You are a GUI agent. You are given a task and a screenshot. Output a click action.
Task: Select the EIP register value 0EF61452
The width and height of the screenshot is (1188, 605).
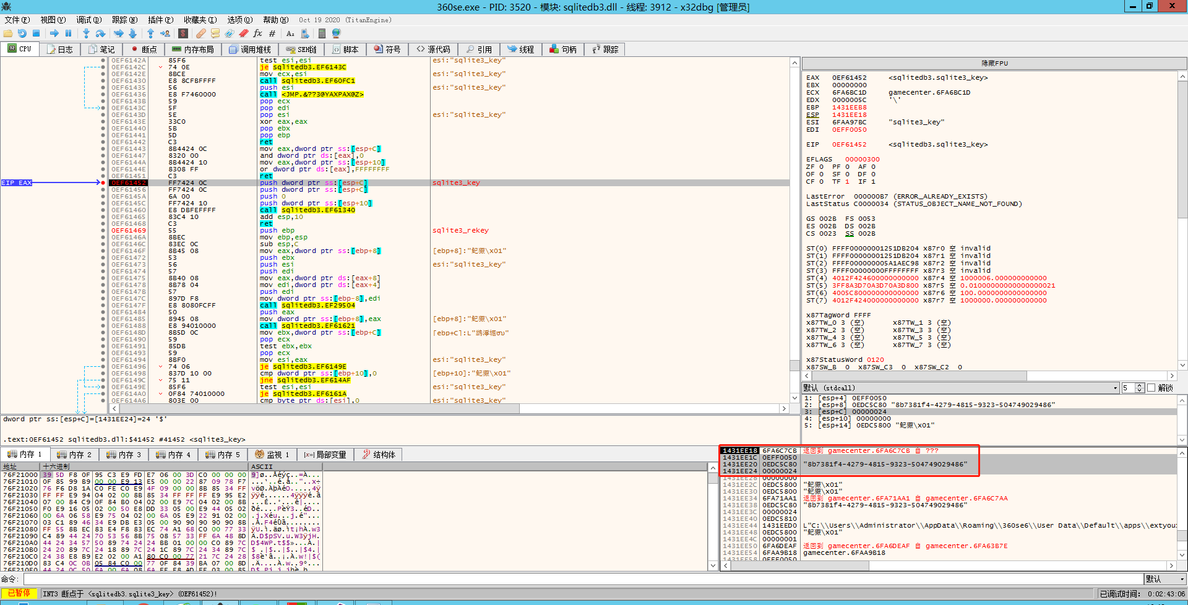tap(849, 144)
